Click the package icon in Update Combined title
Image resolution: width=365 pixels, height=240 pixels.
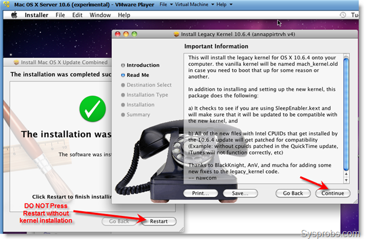(16, 62)
